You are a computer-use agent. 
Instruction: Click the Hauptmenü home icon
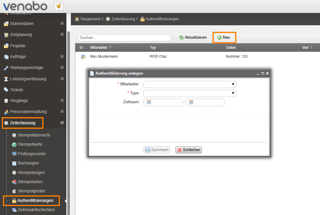pyautogui.click(x=77, y=19)
